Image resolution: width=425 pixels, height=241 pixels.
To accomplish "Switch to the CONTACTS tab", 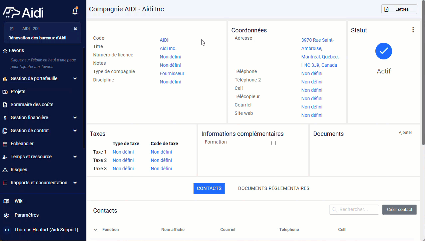I will click(209, 189).
